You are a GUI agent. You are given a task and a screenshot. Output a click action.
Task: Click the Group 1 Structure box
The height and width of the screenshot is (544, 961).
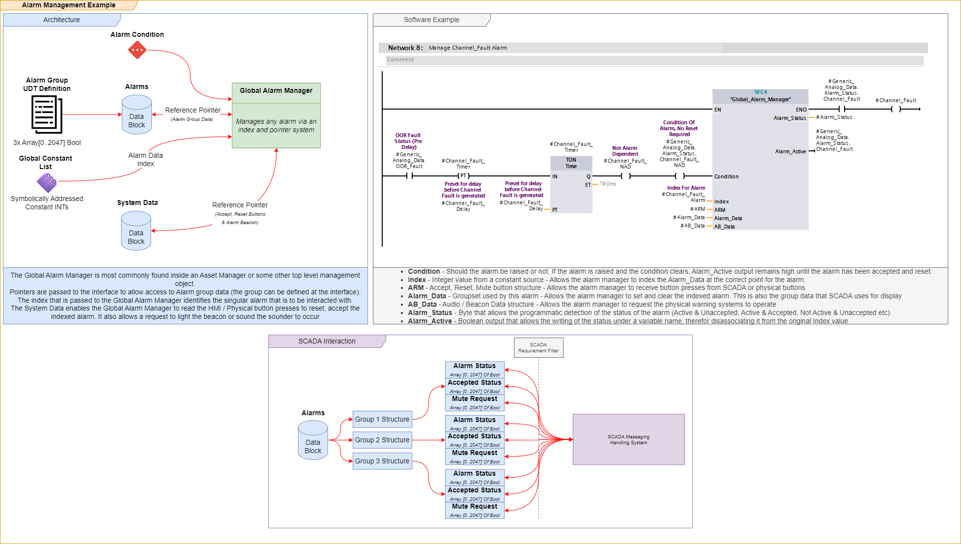pos(382,419)
